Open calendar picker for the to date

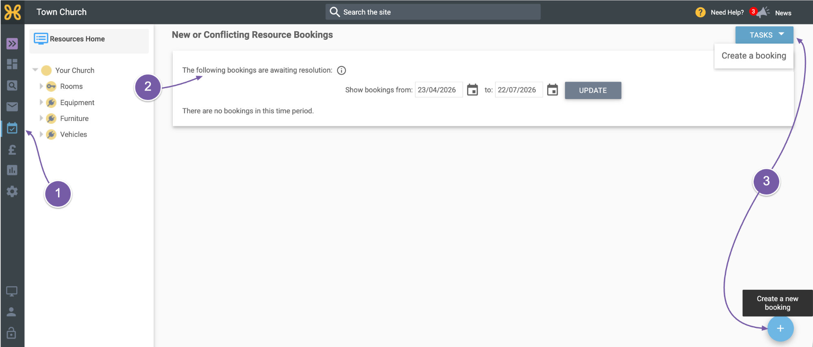(552, 90)
